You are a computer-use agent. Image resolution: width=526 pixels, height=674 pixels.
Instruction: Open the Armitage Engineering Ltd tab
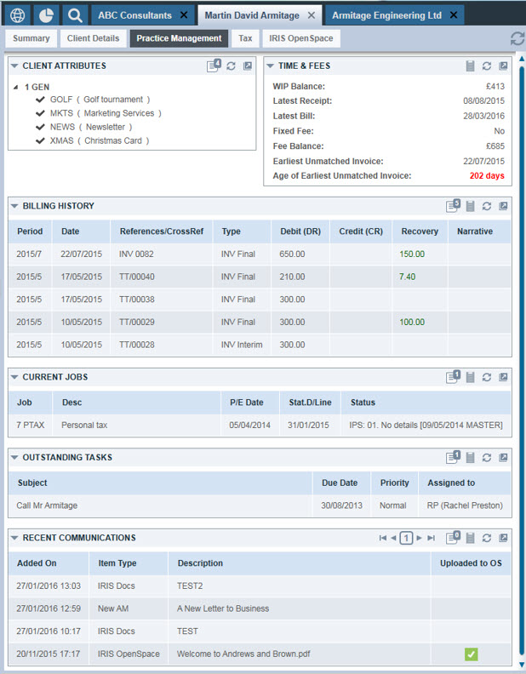[386, 15]
